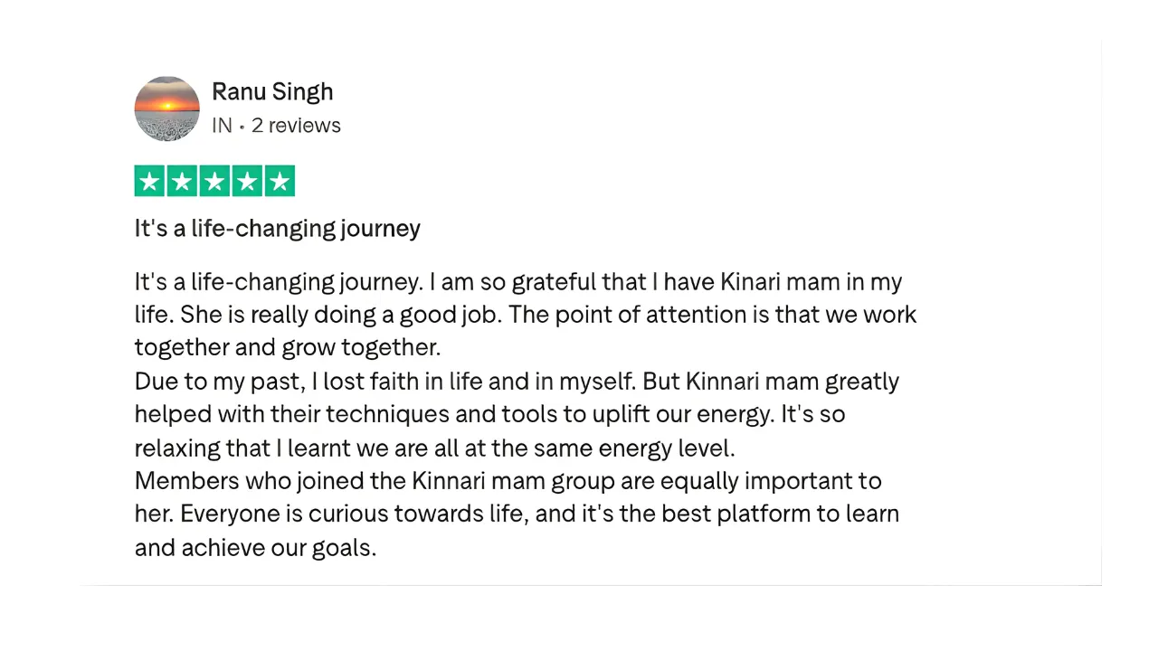Click the "2 reviews" count
Image resolution: width=1158 pixels, height=651 pixels.
coord(296,126)
